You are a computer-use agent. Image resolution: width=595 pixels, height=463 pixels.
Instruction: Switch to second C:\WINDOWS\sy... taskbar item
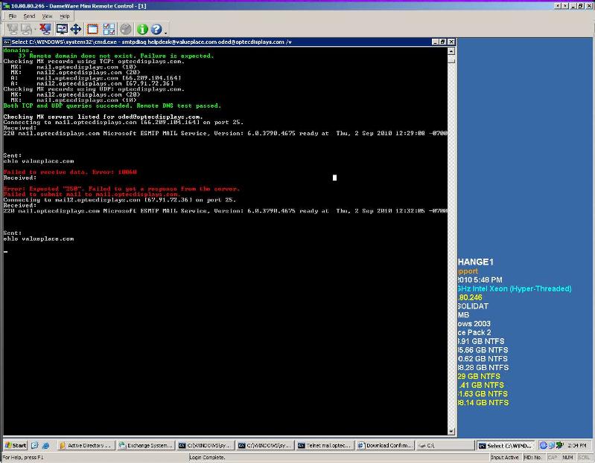(x=265, y=446)
